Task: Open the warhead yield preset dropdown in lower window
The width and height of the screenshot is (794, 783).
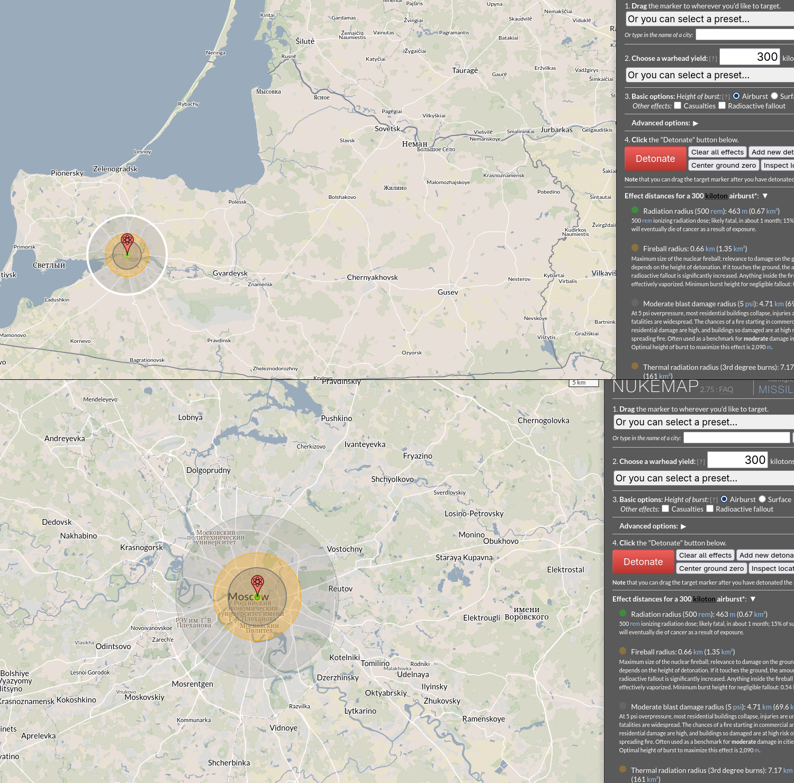Action: tap(703, 478)
